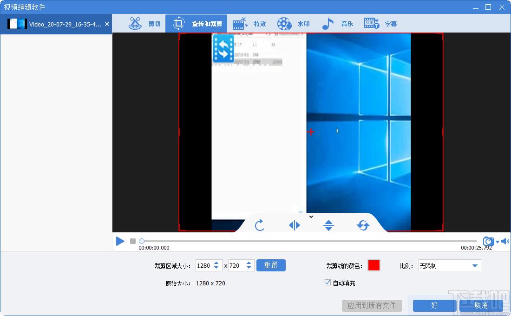This screenshot has height=316, width=511.
Task: Decrease crop height with down arrow
Action: pos(249,268)
